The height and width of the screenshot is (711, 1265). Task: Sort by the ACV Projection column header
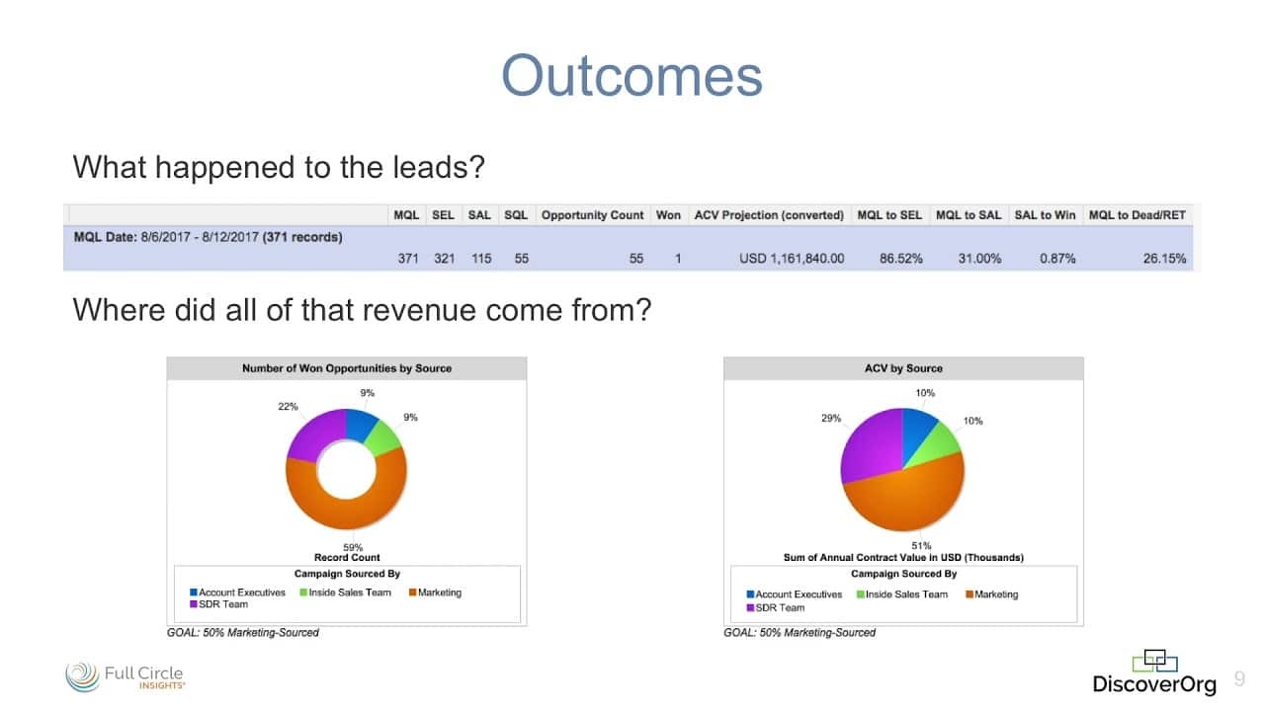click(x=766, y=214)
